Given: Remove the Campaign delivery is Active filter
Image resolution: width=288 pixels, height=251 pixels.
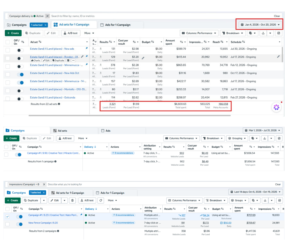Looking at the screenshot, I should (x=47, y=16).
